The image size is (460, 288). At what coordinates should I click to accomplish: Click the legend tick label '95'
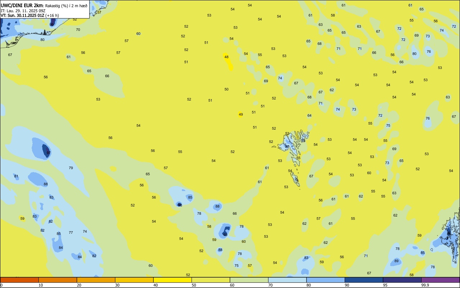(x=385, y=285)
